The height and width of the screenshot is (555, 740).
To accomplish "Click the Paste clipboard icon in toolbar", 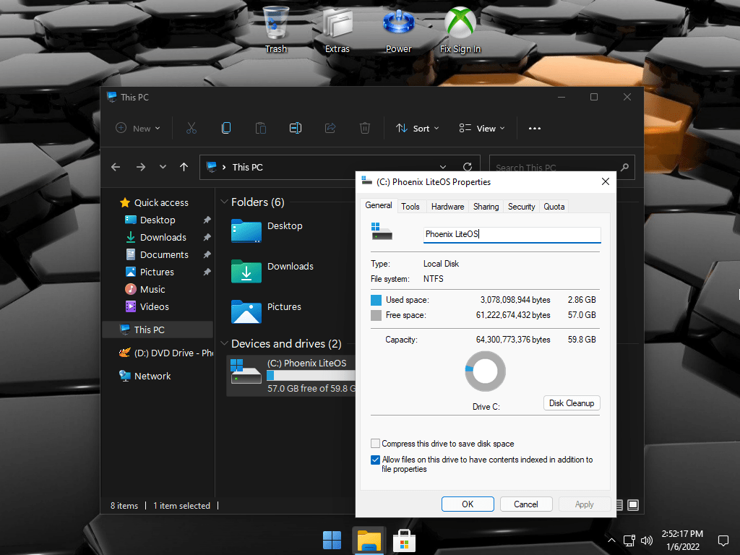I will pyautogui.click(x=260, y=128).
